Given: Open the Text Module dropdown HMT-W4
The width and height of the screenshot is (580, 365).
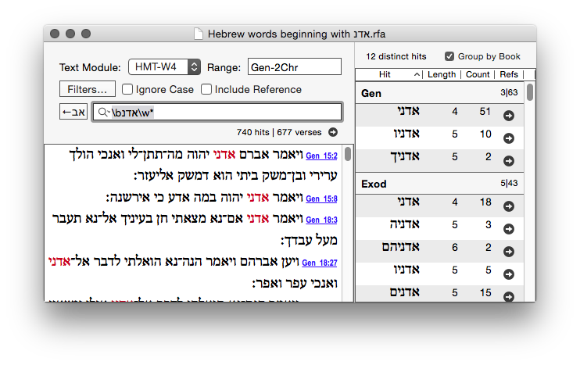Looking at the screenshot, I should 164,67.
